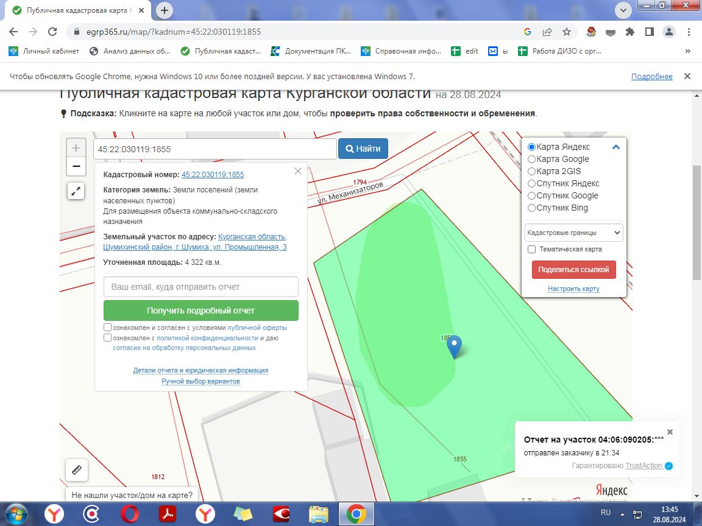The width and height of the screenshot is (702, 526).
Task: Click Получить подробный отчет button
Action: [x=200, y=310]
